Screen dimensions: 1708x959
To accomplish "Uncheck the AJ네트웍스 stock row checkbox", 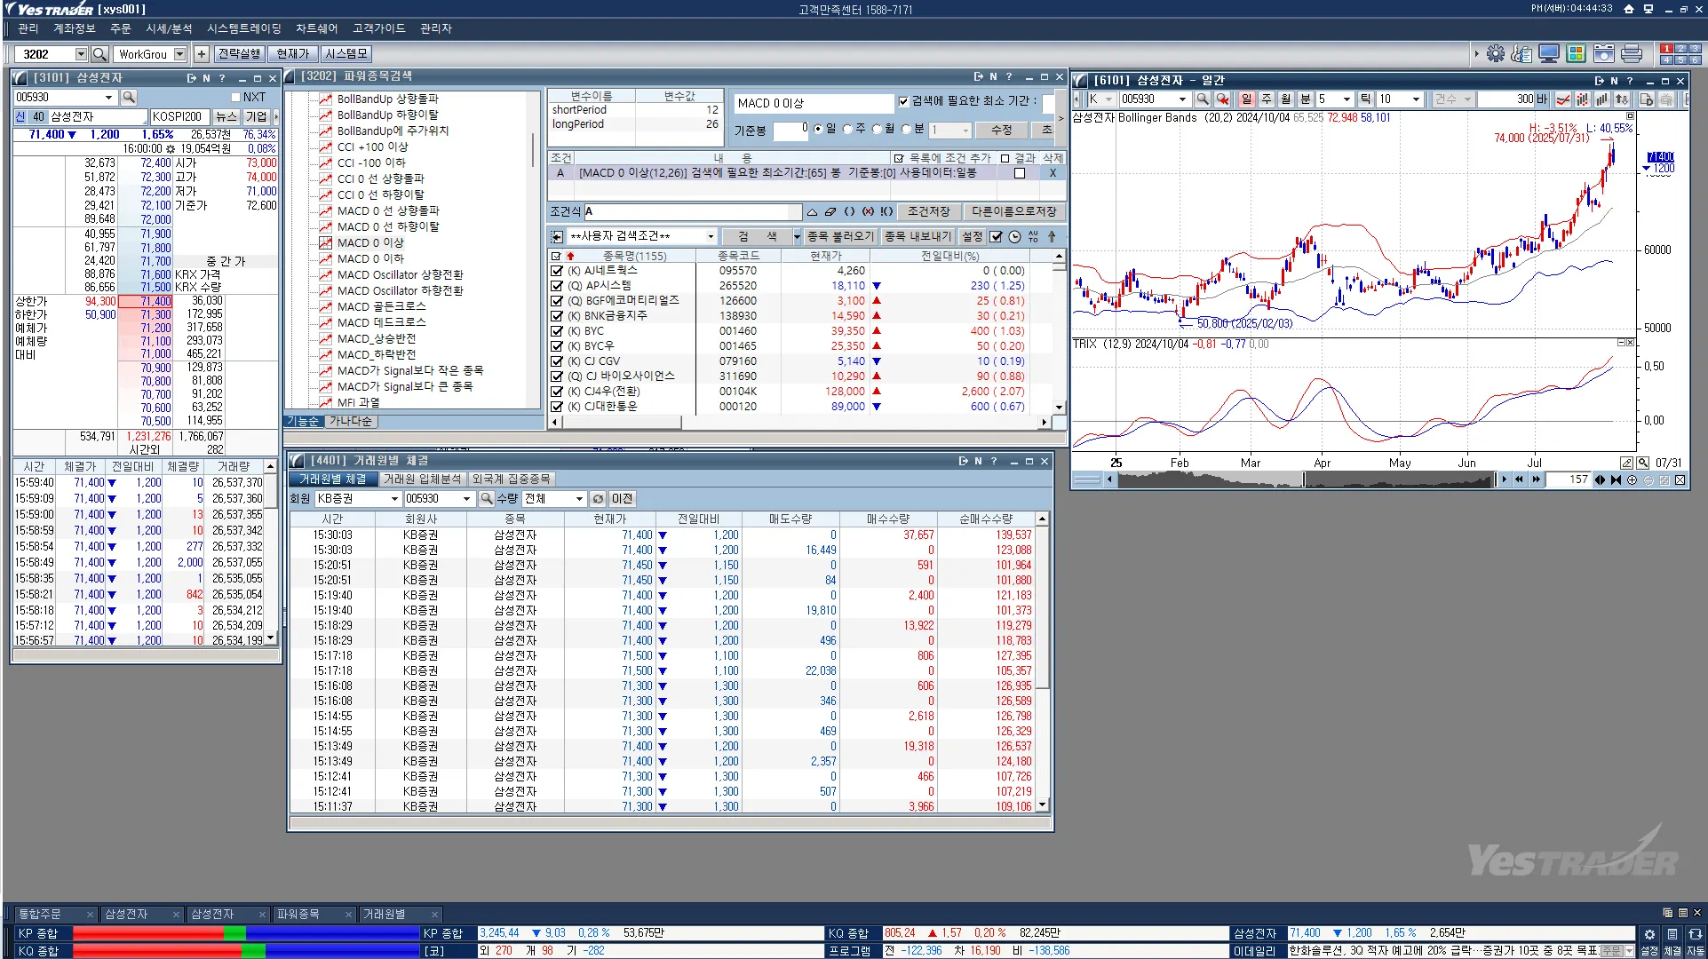I will coord(557,271).
